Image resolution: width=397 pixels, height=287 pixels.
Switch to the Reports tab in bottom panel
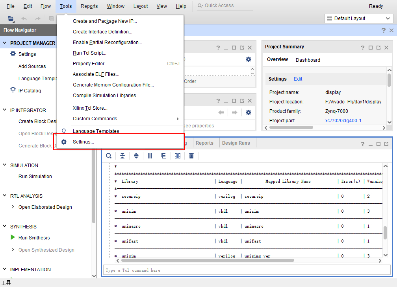coord(204,143)
